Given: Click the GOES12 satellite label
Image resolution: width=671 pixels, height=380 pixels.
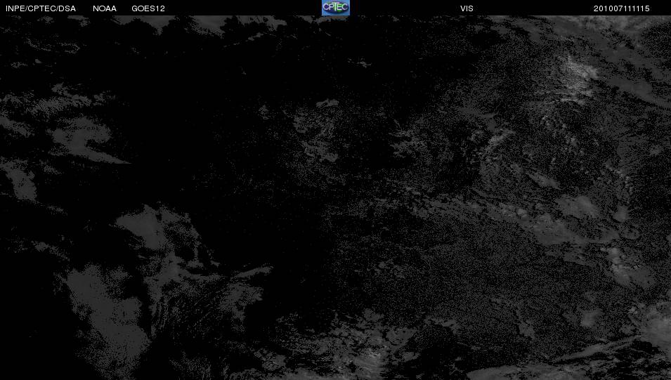Looking at the screenshot, I should coord(148,8).
